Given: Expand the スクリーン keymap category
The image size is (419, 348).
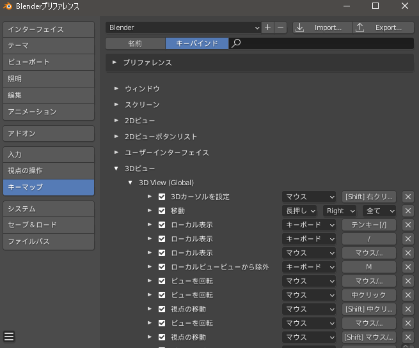Looking at the screenshot, I should pos(116,104).
